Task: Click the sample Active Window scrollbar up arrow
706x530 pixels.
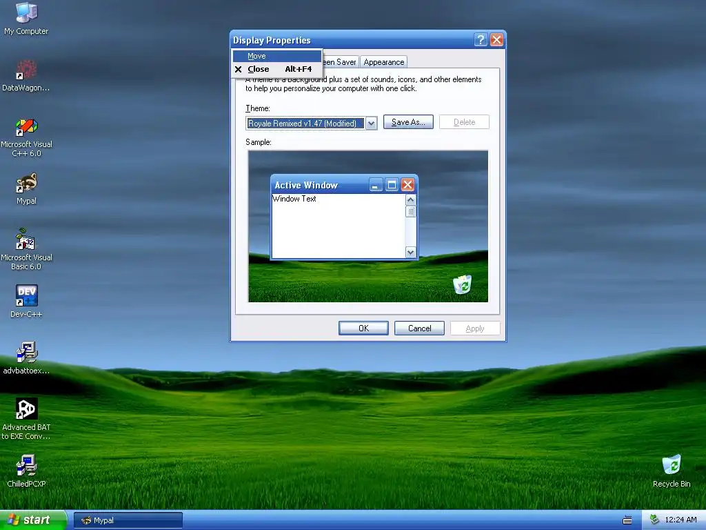Action: pos(410,199)
